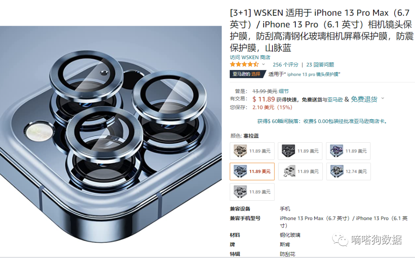Viewport: 415px width, 258px height.
Task: Open the 256 ratings link
Action: point(286,65)
